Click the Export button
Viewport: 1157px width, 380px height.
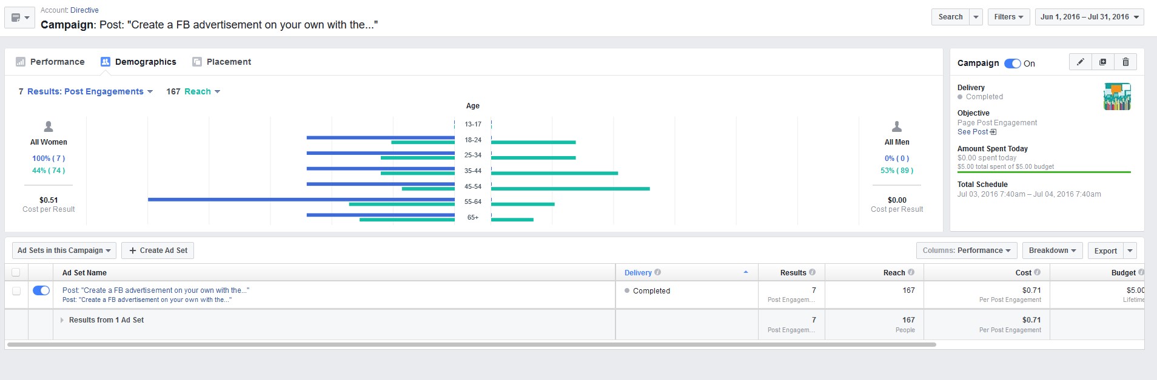click(1105, 251)
